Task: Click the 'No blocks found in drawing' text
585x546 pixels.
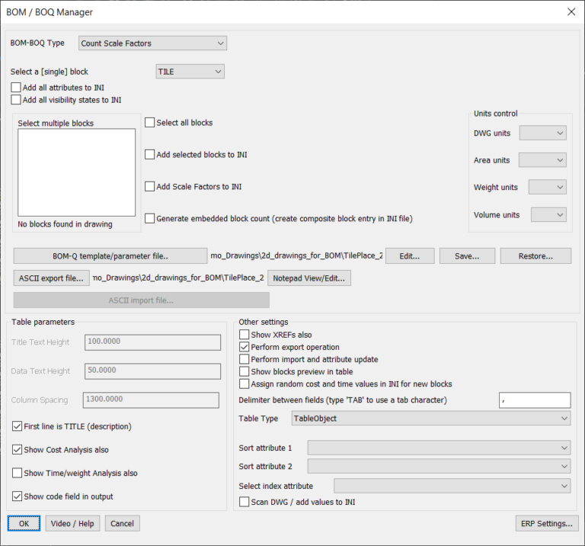Action: coord(65,224)
